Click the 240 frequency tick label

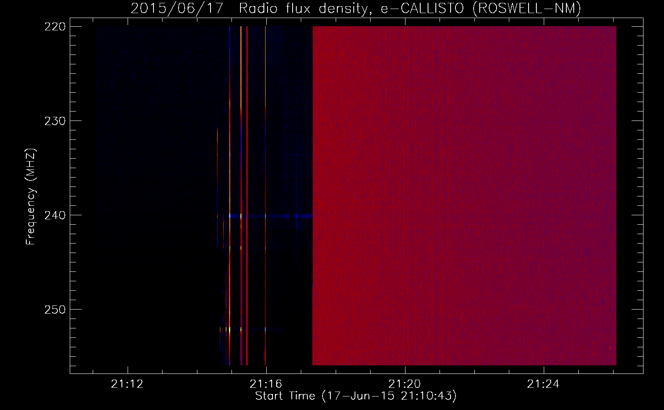(55, 215)
